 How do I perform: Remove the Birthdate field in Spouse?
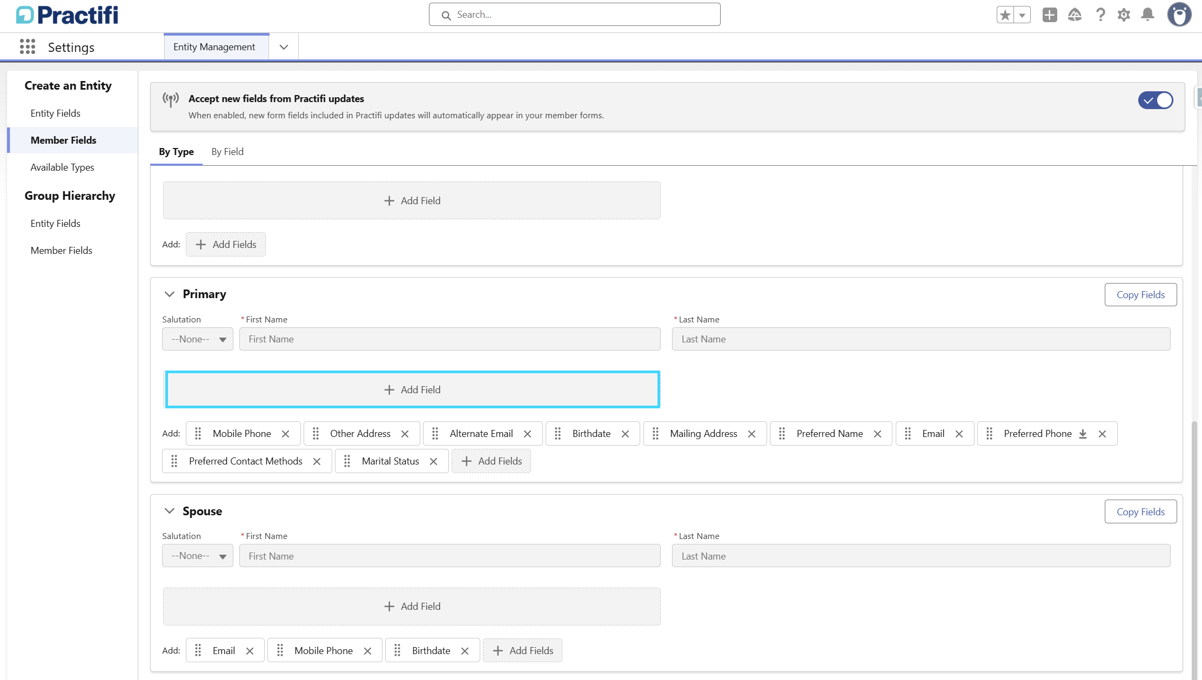[465, 651]
